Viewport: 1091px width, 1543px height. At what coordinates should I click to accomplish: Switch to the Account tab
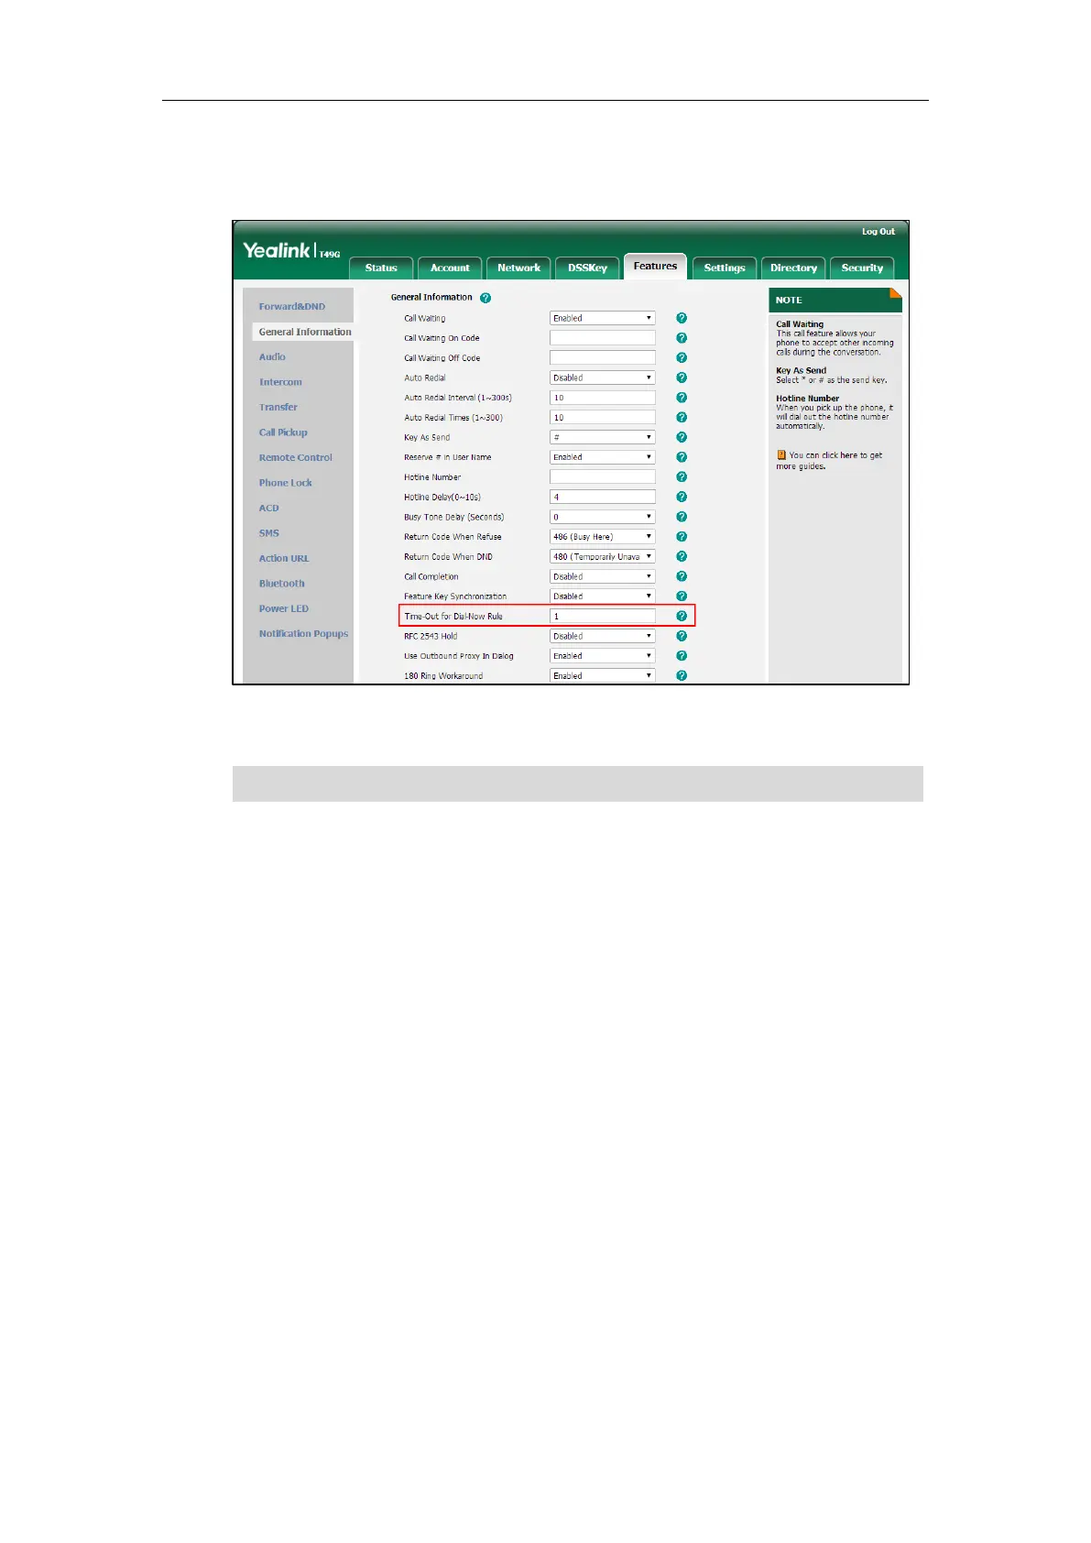tap(450, 268)
